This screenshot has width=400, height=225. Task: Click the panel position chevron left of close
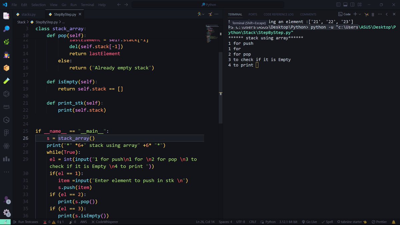click(387, 14)
